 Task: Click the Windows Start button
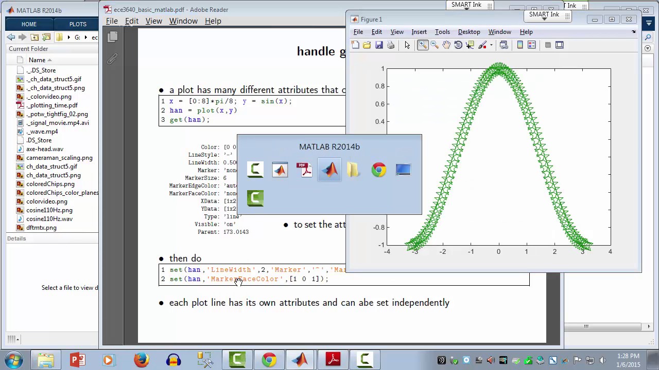[x=14, y=360]
